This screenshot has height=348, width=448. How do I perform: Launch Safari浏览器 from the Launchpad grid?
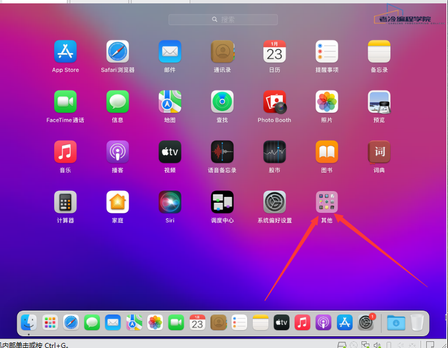(118, 51)
